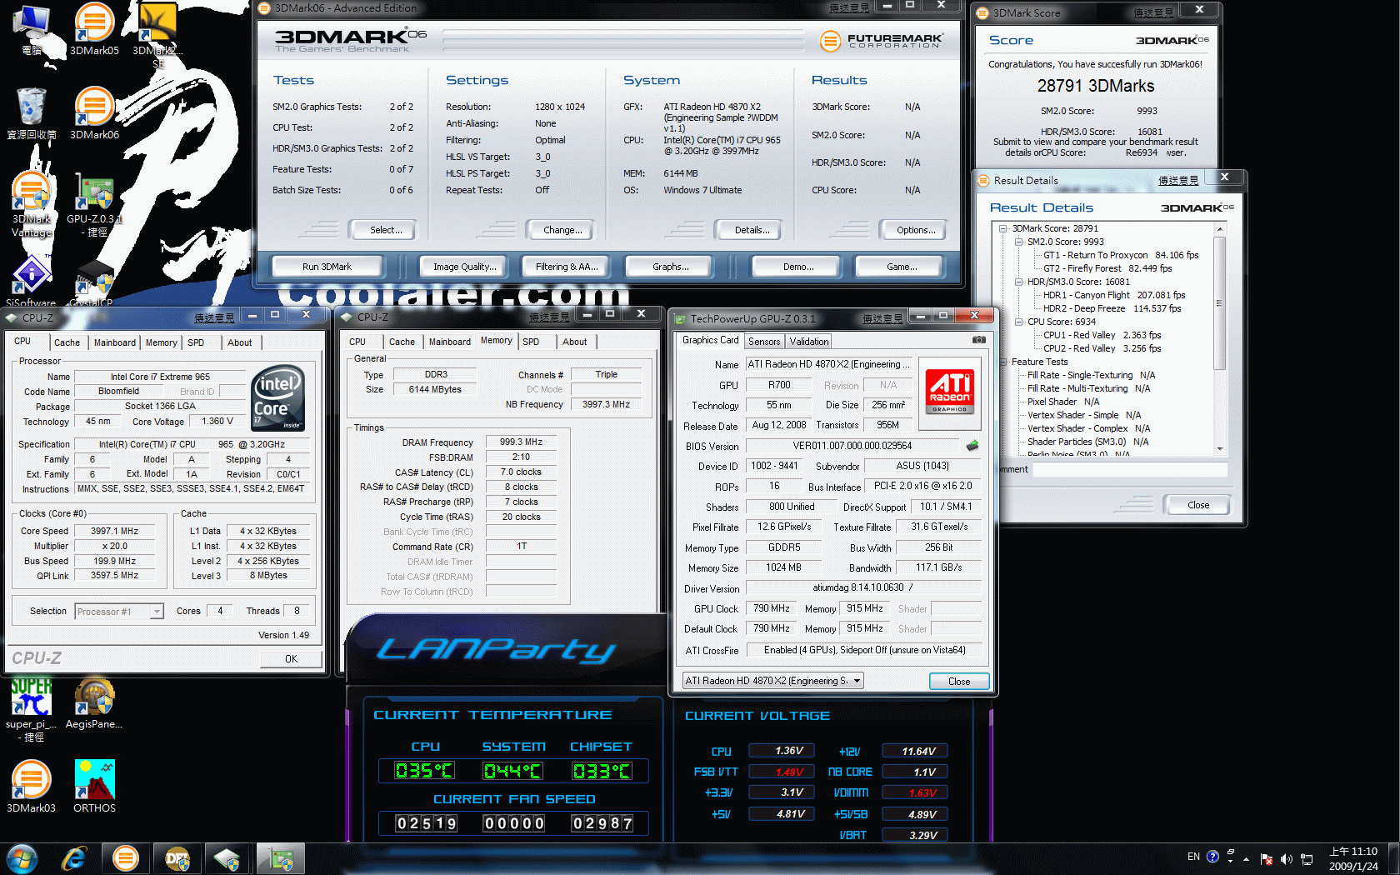Screen dimensions: 1400x875
Task: Click the GPU-Z screenshot camera icon
Action: click(979, 340)
